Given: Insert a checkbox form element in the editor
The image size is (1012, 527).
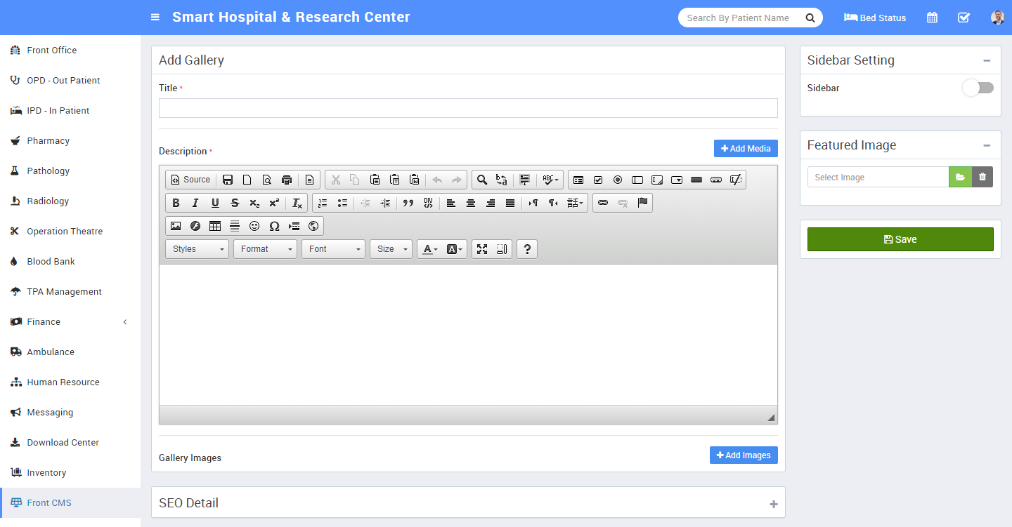Looking at the screenshot, I should click(598, 180).
